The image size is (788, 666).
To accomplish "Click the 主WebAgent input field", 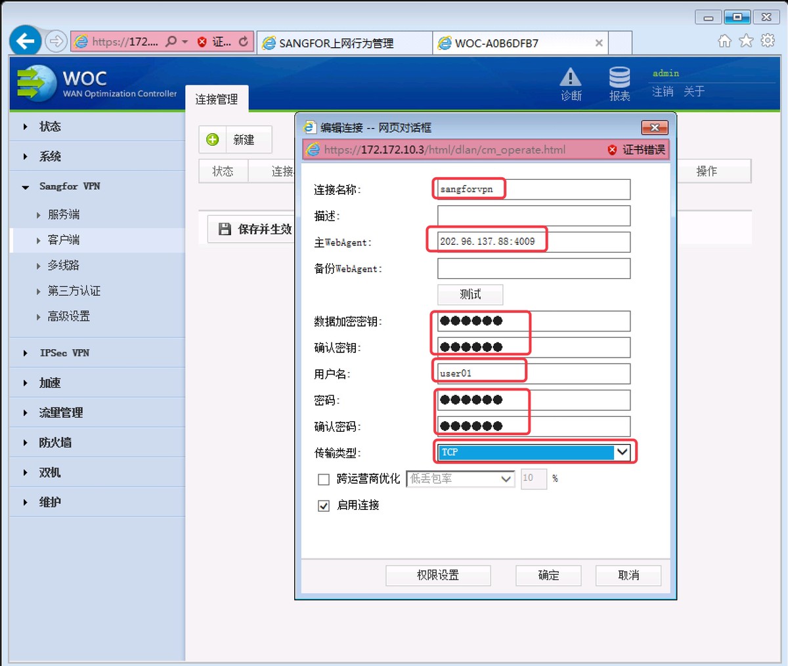I will click(534, 242).
